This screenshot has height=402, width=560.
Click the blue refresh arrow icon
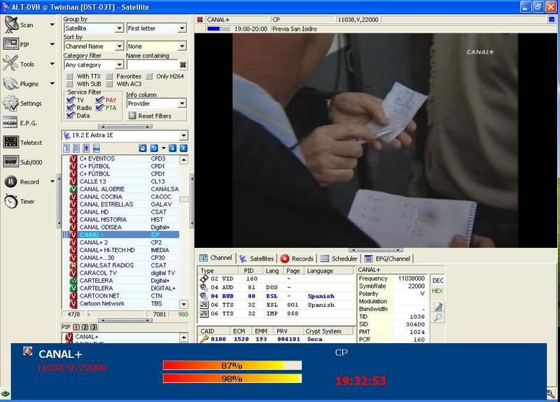(154, 148)
